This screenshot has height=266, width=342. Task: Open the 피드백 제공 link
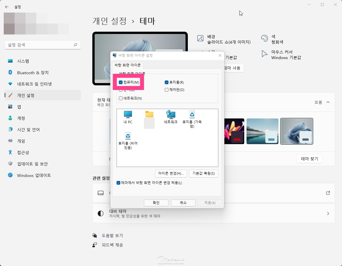coord(112,245)
